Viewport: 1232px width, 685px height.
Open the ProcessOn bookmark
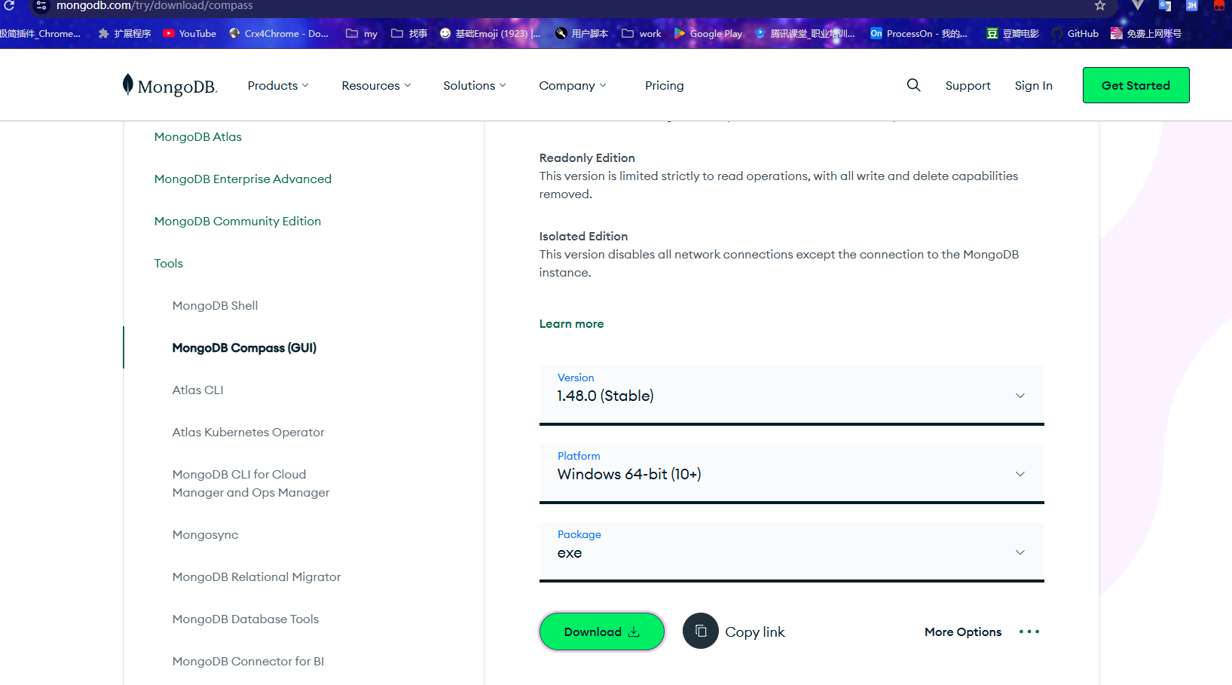click(919, 33)
